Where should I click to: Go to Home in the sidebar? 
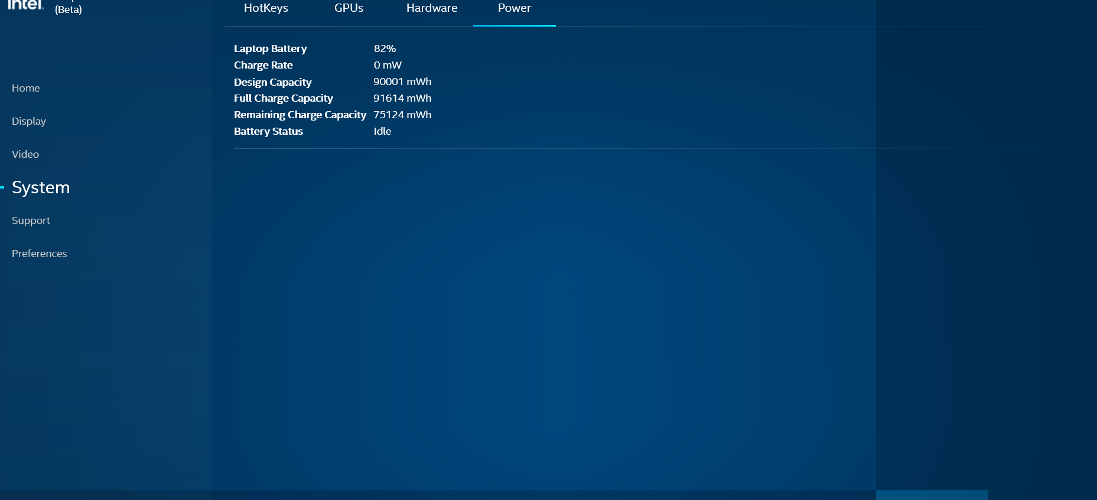pyautogui.click(x=26, y=88)
